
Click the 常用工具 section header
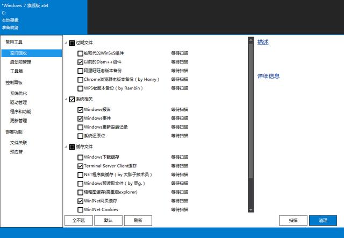click(x=14, y=42)
